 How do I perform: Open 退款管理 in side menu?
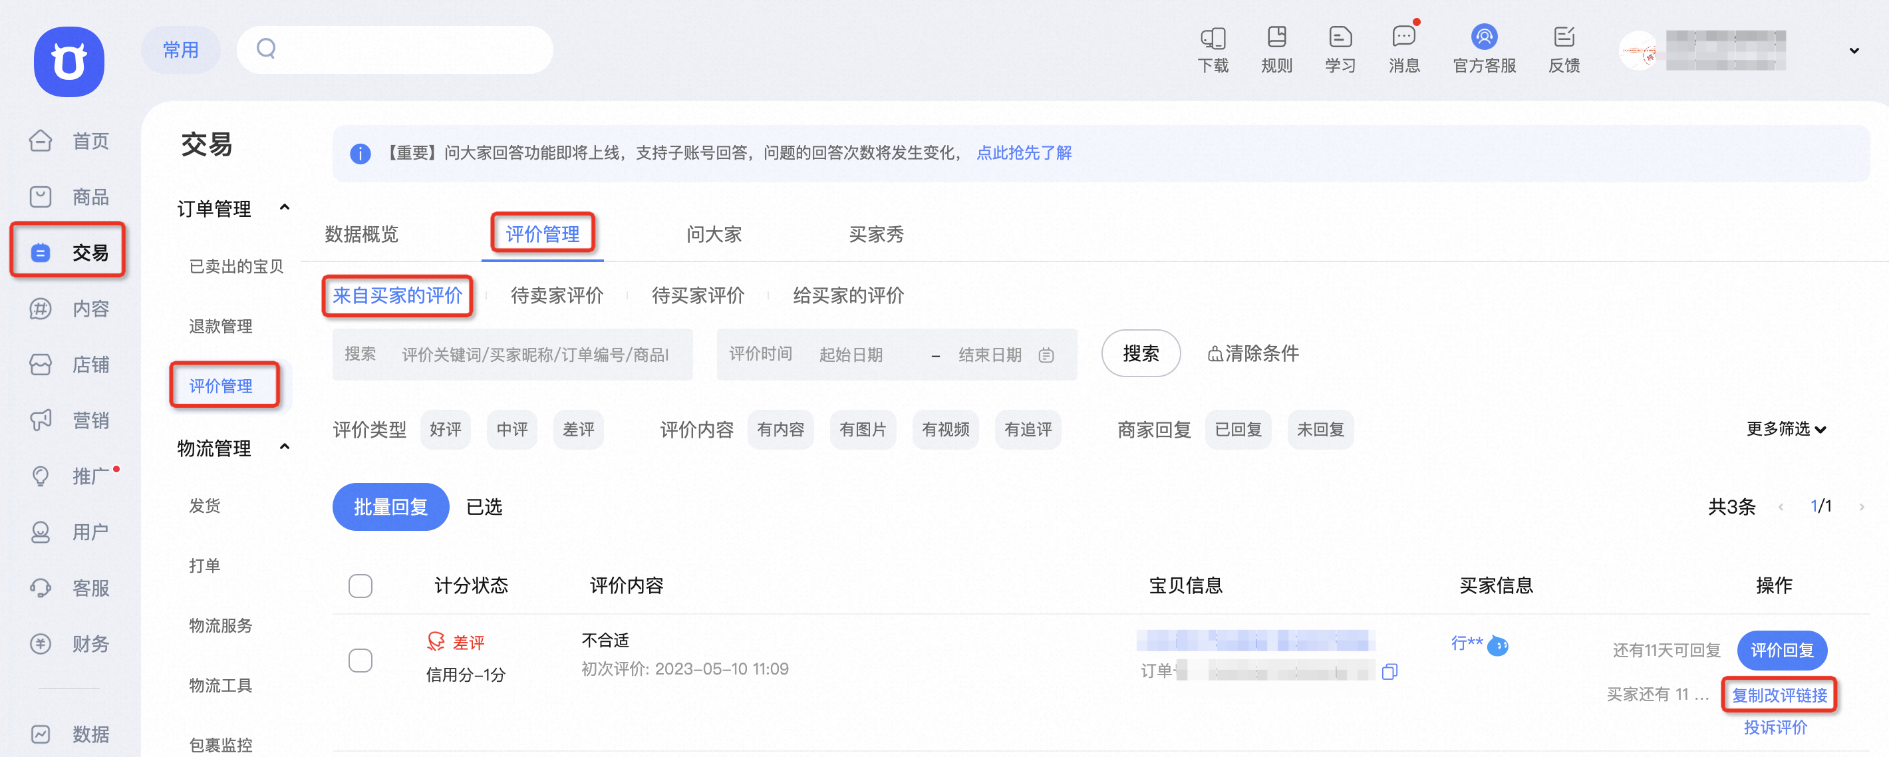(221, 327)
